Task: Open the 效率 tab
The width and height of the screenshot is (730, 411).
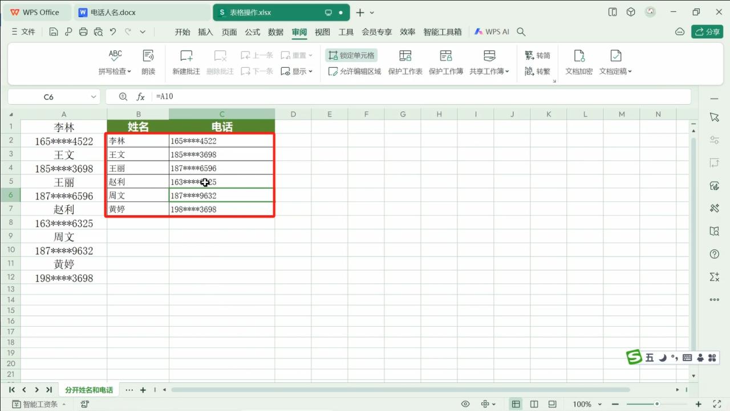Action: 408,32
